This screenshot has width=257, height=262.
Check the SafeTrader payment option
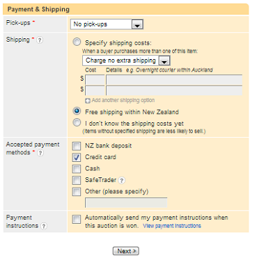tap(77, 180)
